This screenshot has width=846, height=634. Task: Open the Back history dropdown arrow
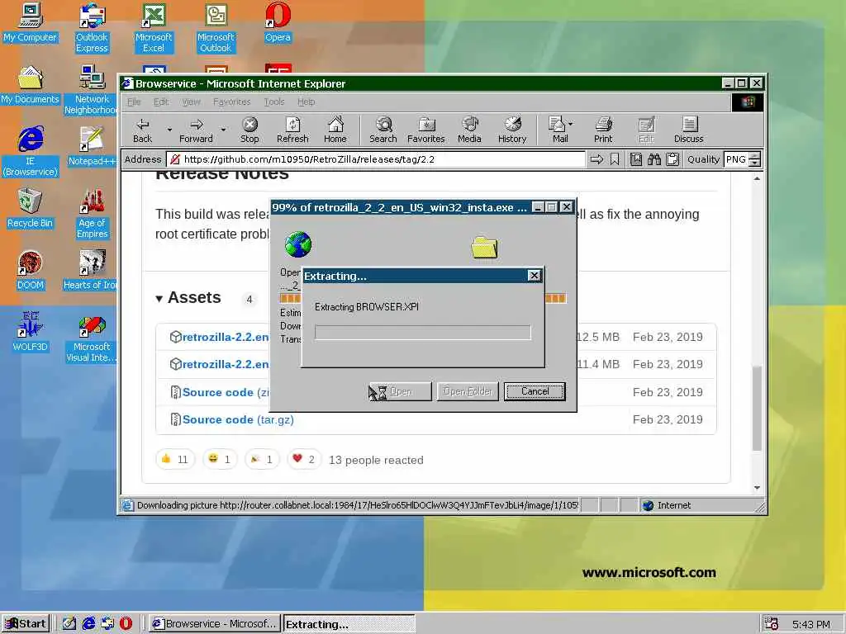[x=169, y=130]
